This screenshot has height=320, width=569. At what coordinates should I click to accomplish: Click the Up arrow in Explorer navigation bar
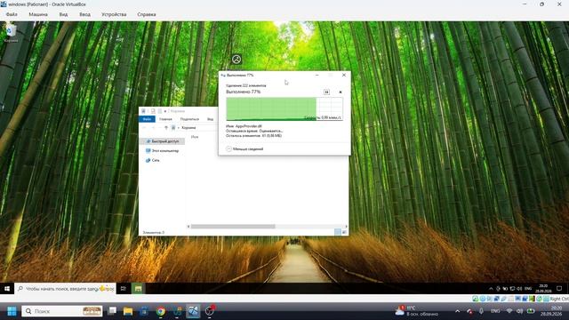tap(166, 128)
